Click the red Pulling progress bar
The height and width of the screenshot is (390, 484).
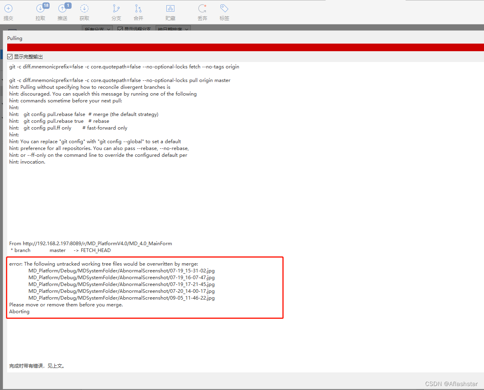(x=246, y=47)
